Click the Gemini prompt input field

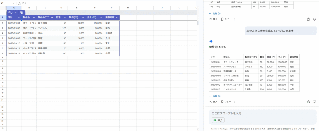262,113
